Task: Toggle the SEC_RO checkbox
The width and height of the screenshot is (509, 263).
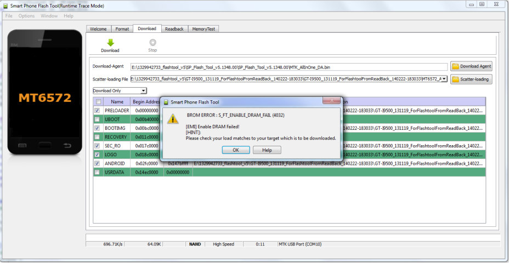Action: point(97,146)
